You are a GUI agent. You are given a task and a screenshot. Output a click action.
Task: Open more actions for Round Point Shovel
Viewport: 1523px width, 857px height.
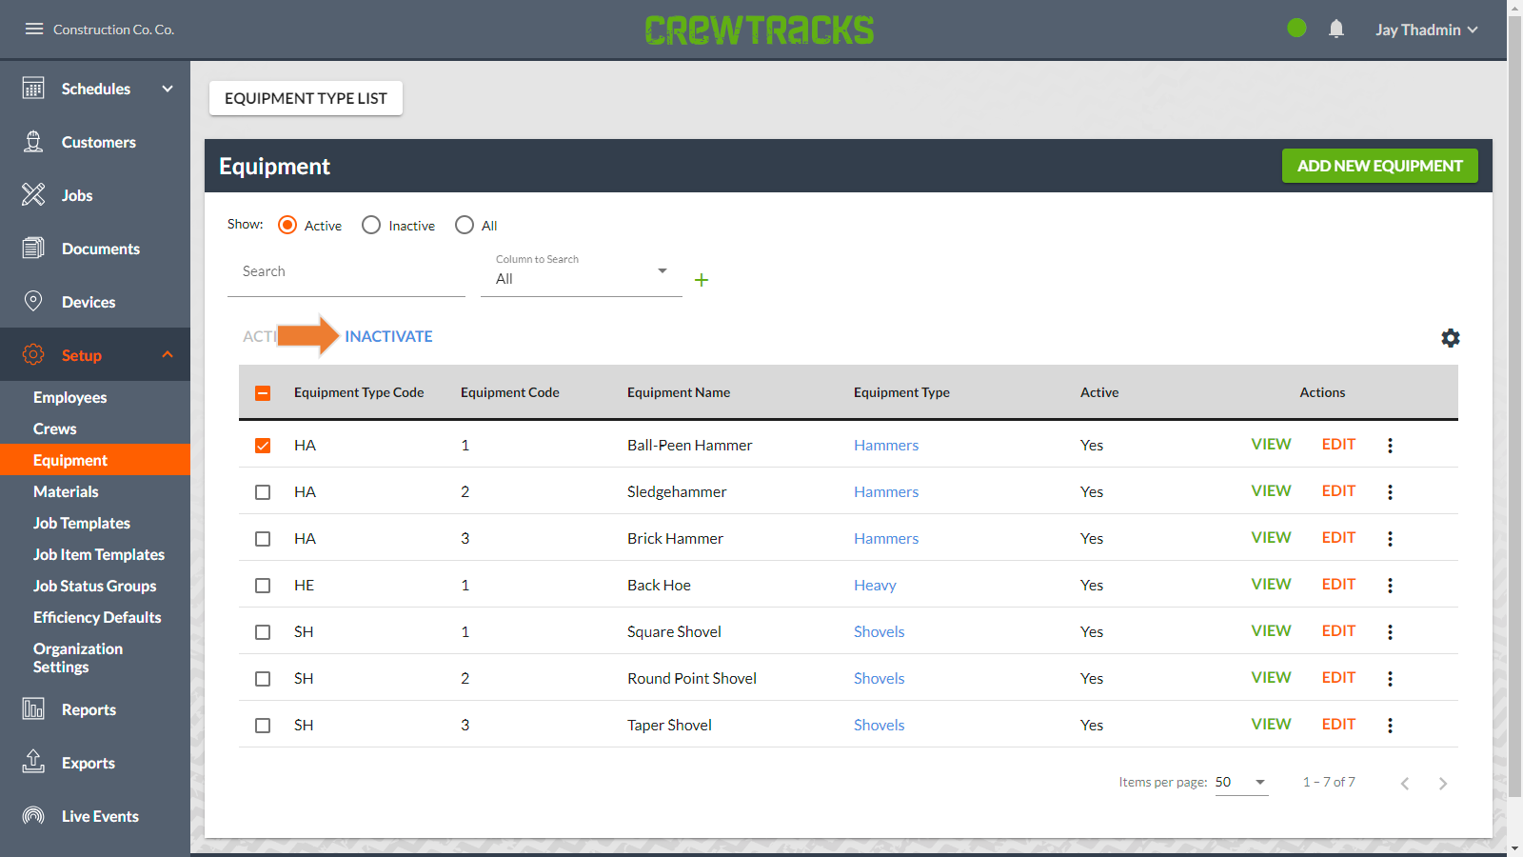1390,679
